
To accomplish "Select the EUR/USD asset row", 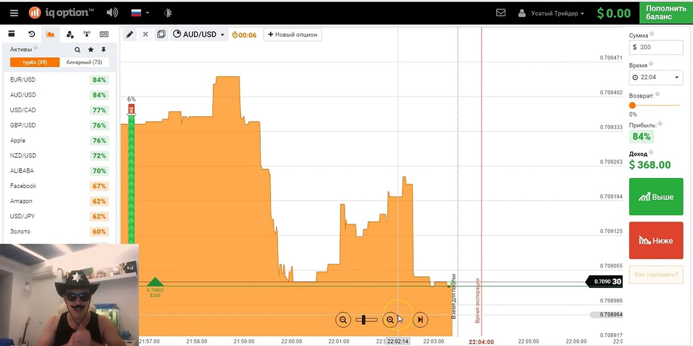I will (x=60, y=80).
